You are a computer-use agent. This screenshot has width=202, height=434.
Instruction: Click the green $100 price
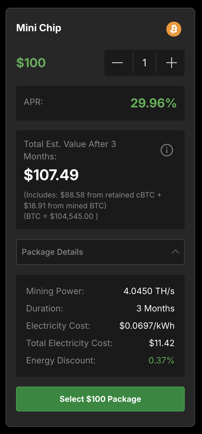coord(31,63)
